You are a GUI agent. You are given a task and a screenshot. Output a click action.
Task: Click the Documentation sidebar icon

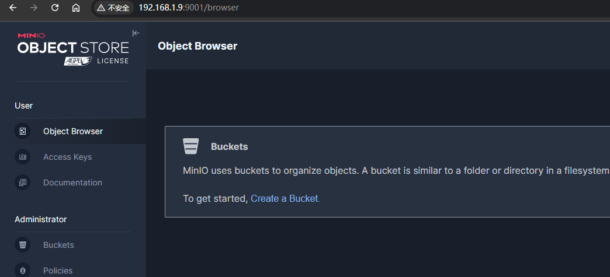pyautogui.click(x=22, y=183)
